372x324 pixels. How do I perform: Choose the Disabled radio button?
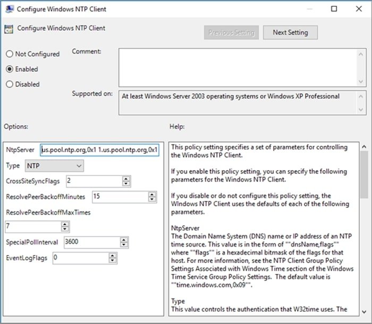click(10, 84)
